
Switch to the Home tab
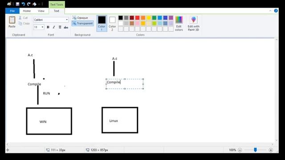pos(27,11)
